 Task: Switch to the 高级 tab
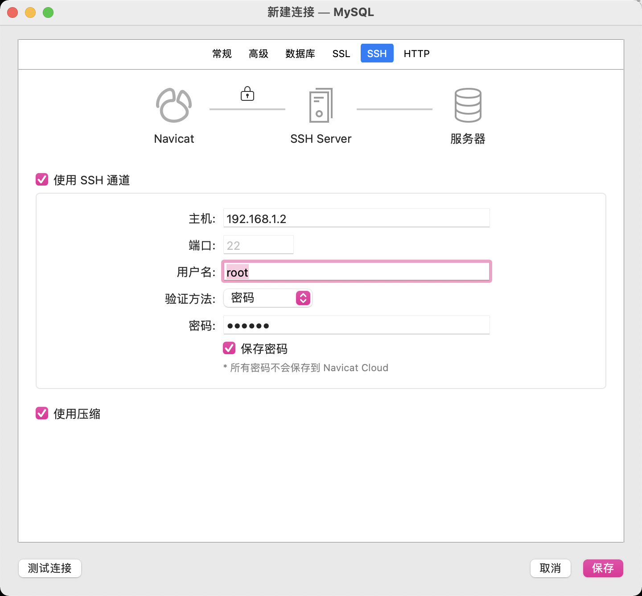tap(259, 54)
